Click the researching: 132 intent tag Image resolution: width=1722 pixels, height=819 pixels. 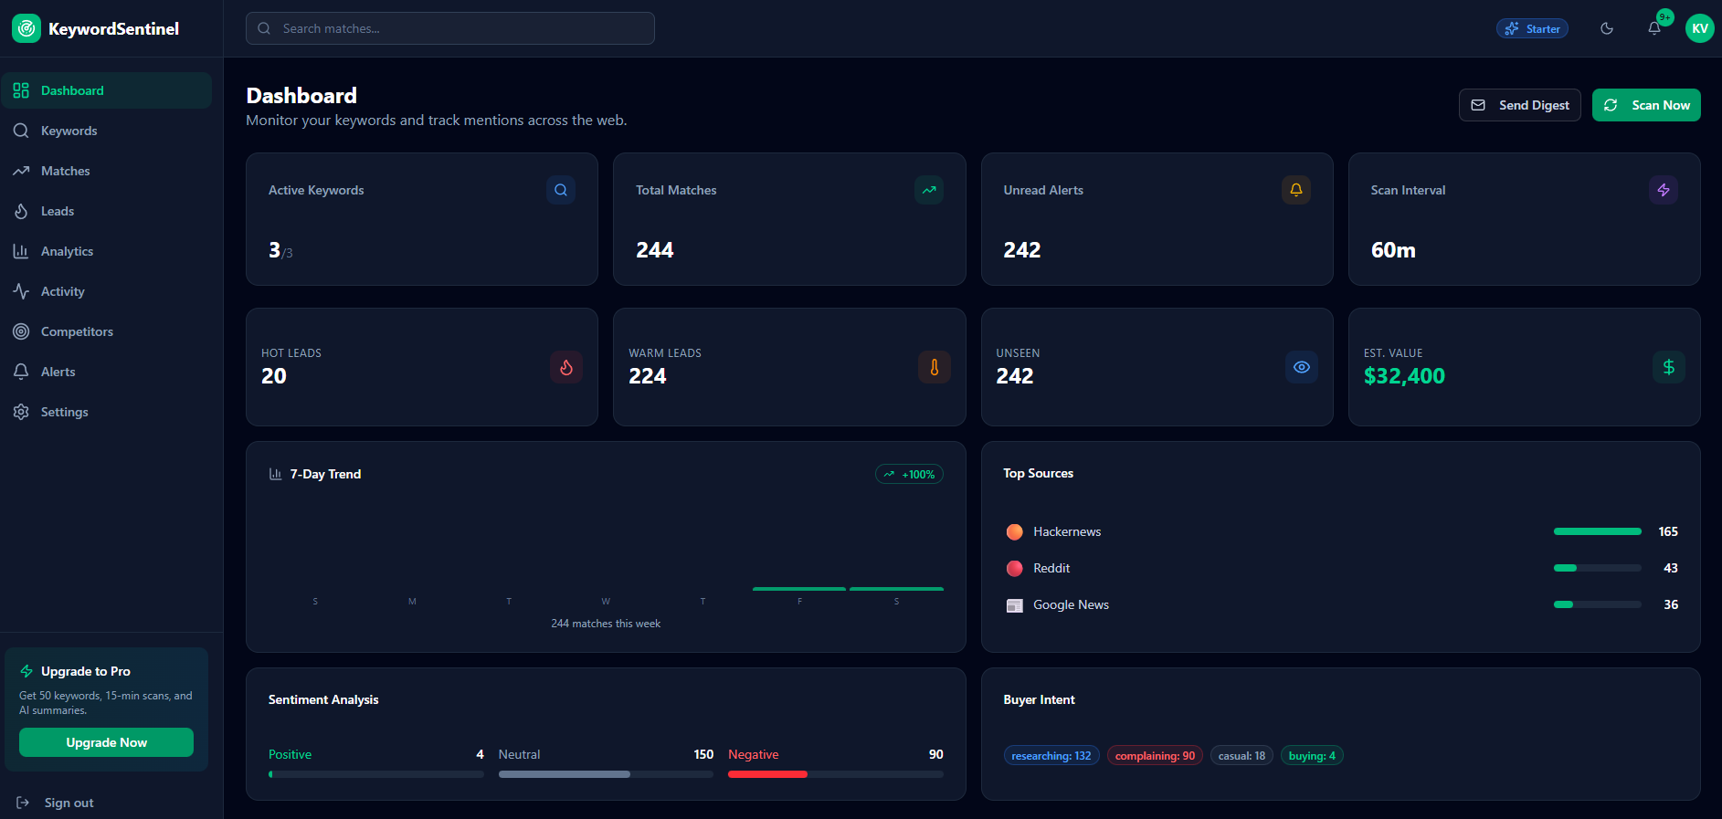pyautogui.click(x=1051, y=755)
